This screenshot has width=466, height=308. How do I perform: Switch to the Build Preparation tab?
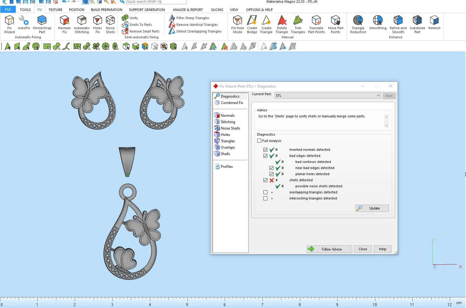[106, 10]
